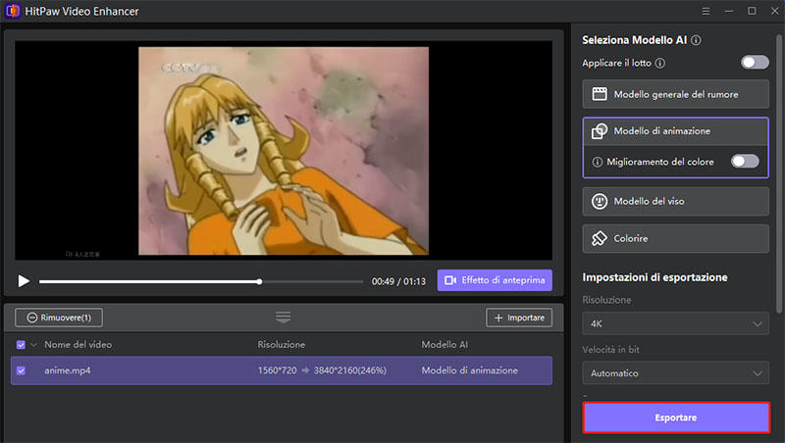Click the Risoluzione column header
The width and height of the screenshot is (785, 443).
(282, 344)
